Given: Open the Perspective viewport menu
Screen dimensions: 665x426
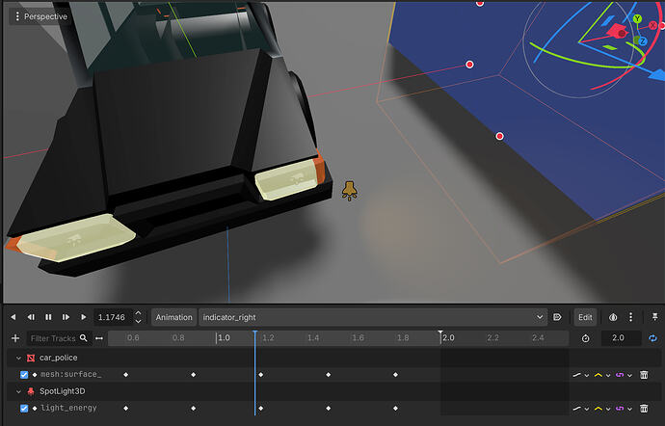Looking at the screenshot, I should pyautogui.click(x=40, y=16).
